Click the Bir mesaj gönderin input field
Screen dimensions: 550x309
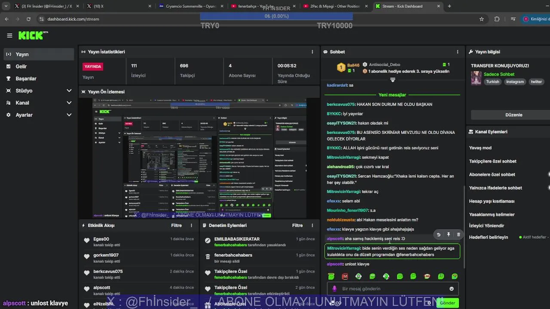click(393, 289)
